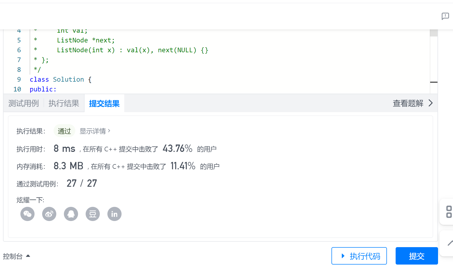The image size is (453, 270).
Task: Switch to the 执行结果 tab
Action: coord(64,103)
